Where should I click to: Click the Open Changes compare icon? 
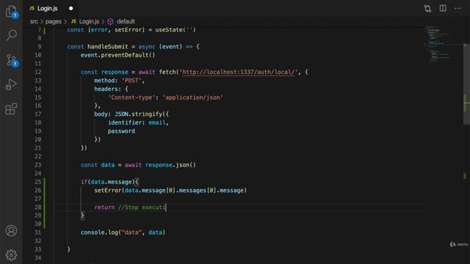(x=427, y=8)
